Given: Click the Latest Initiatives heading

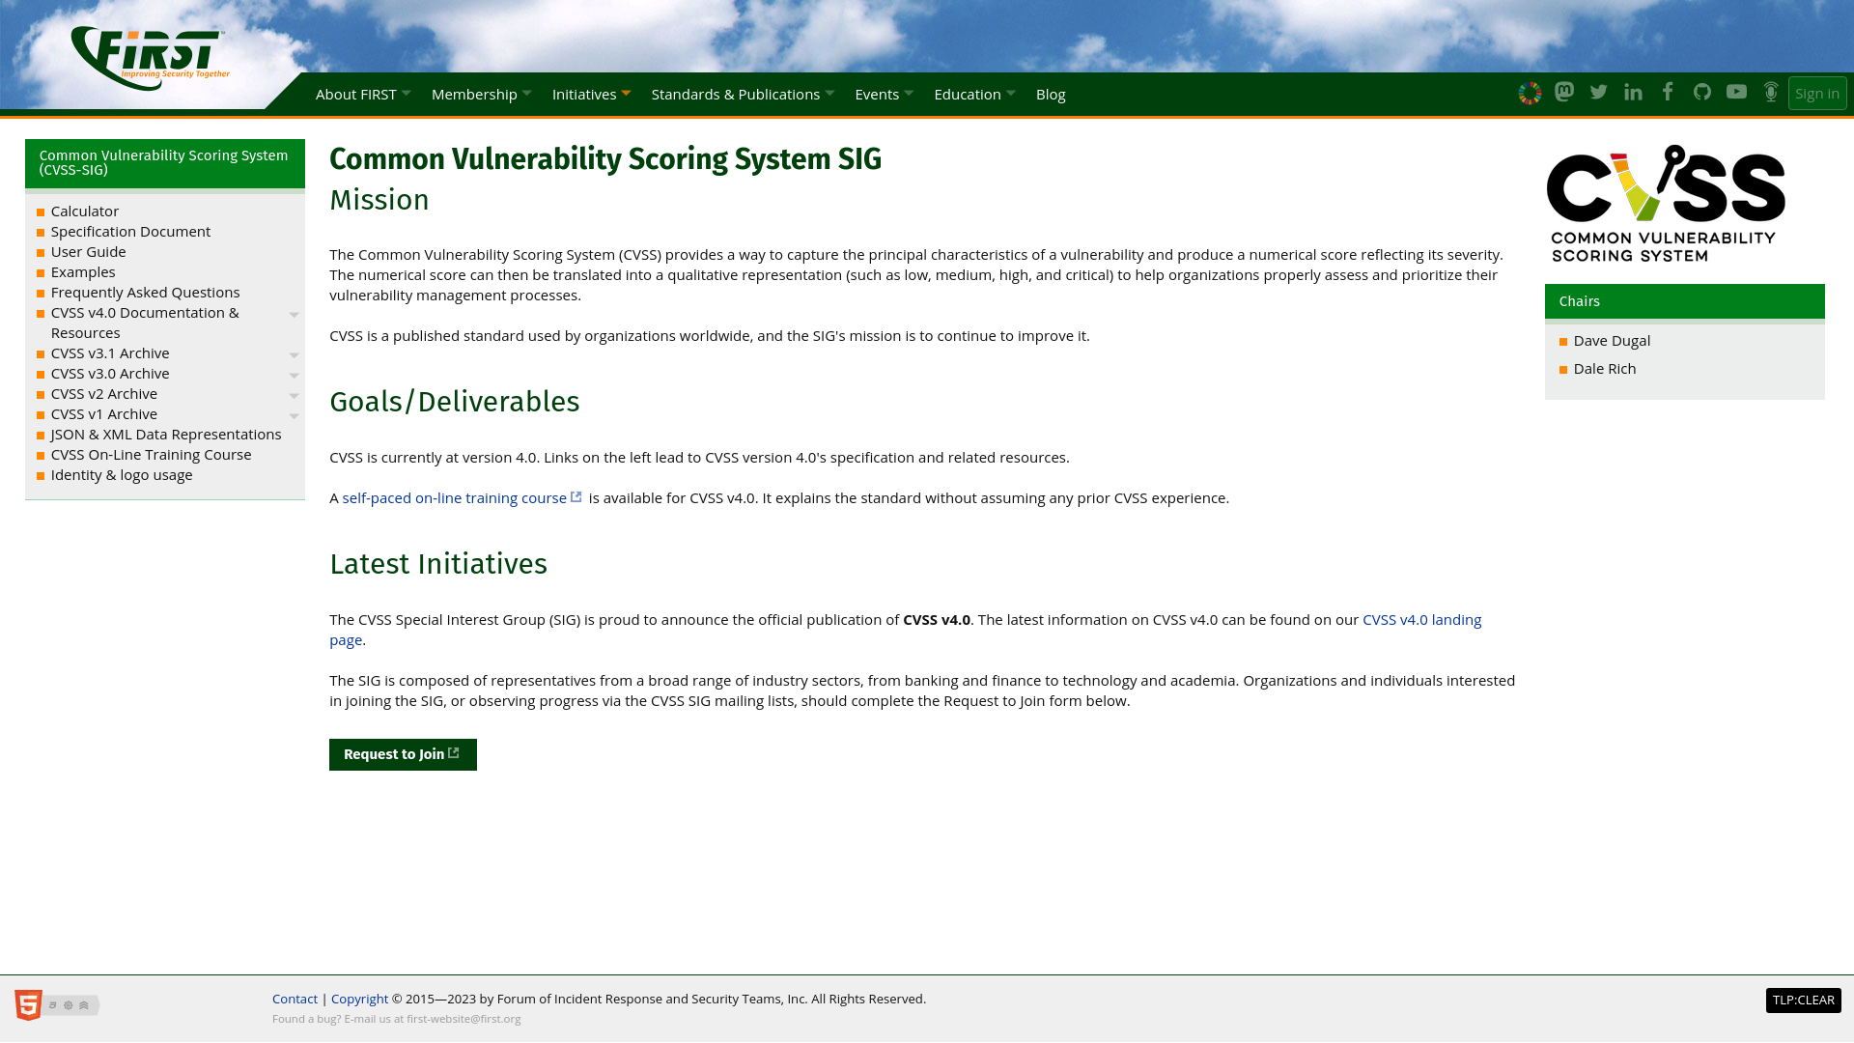Looking at the screenshot, I should click(x=438, y=564).
